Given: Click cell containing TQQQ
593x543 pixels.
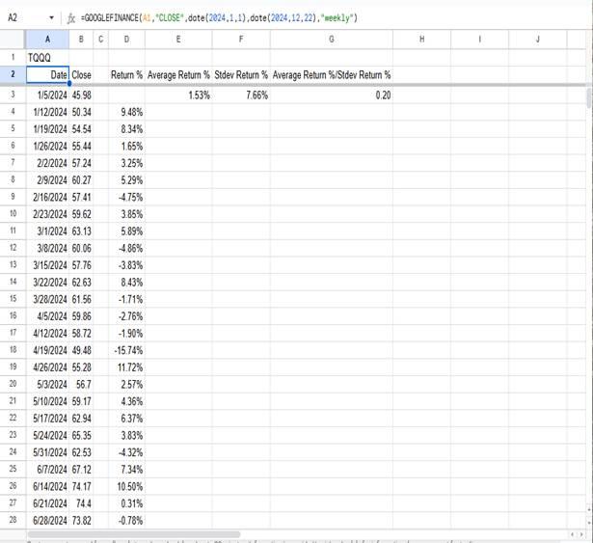Looking at the screenshot, I should click(x=47, y=58).
